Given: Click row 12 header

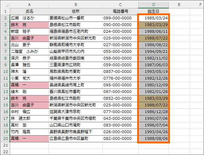Looking at the screenshot, I should tap(6, 85).
